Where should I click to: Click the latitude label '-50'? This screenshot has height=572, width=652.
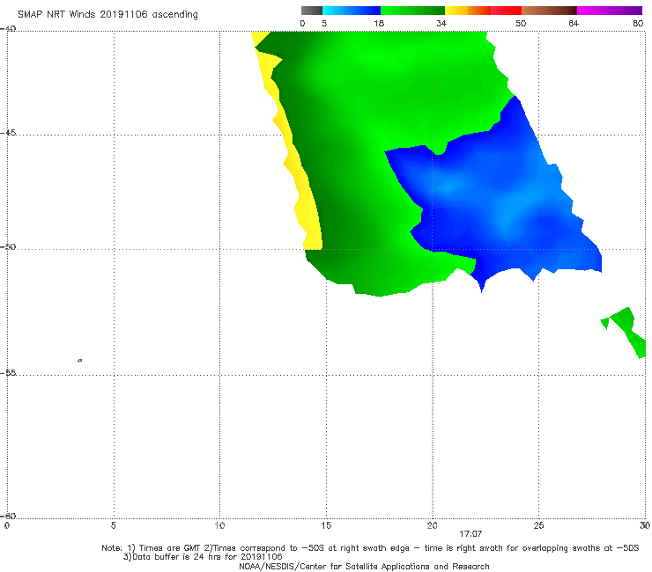tap(8, 246)
